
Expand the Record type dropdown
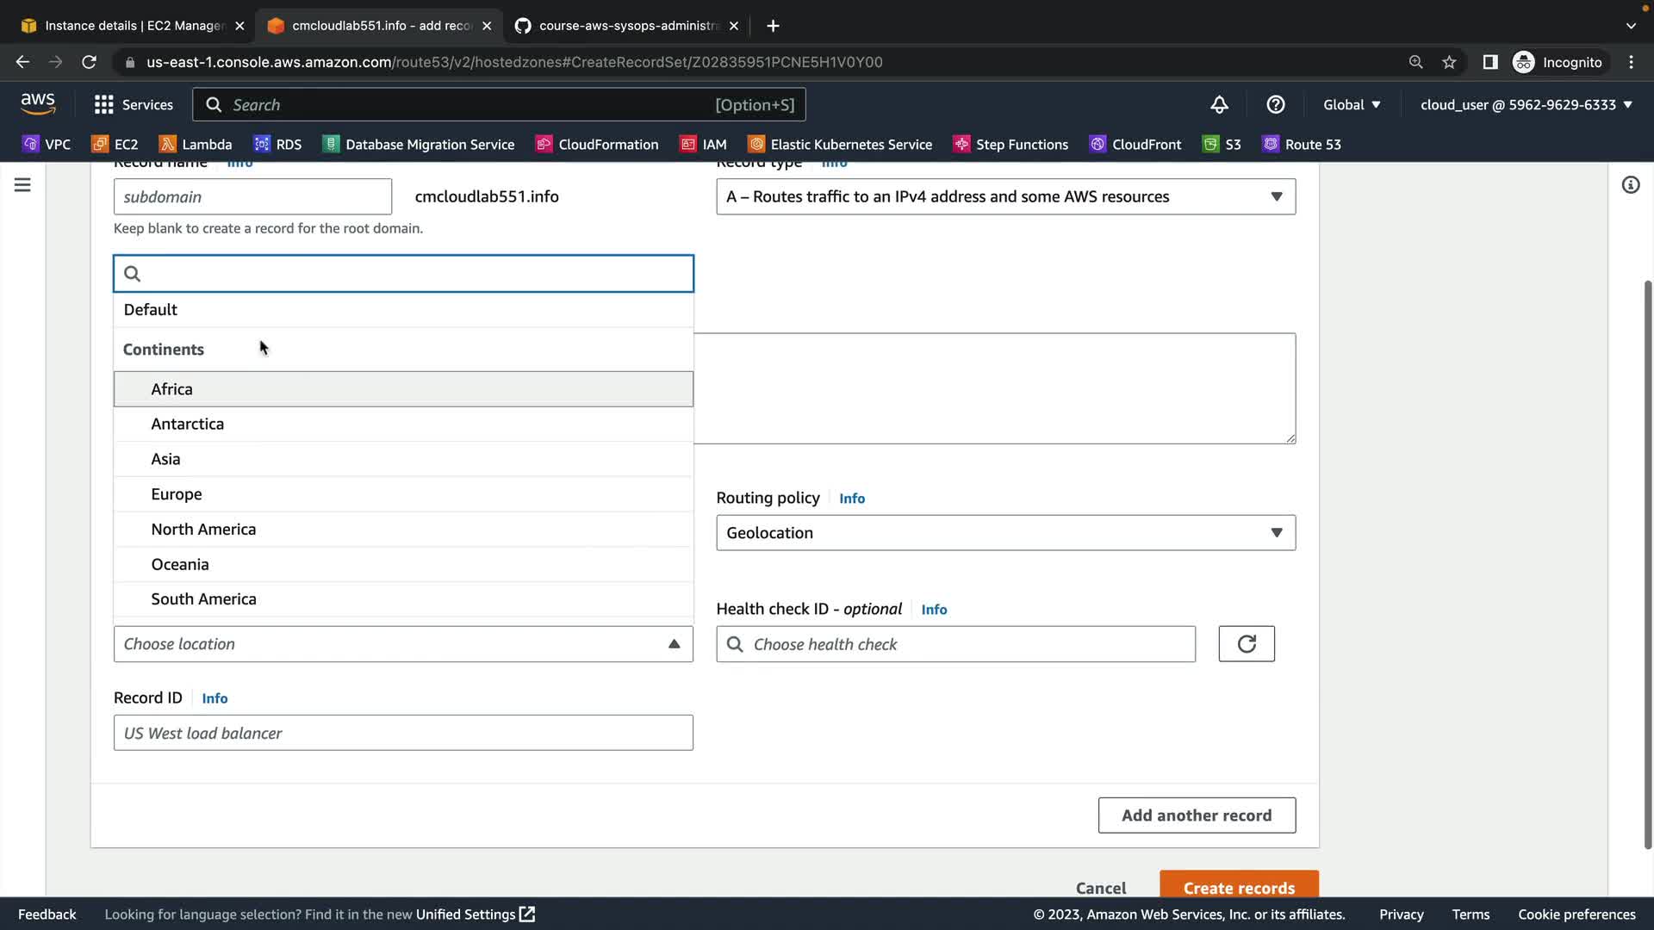[x=1005, y=197]
